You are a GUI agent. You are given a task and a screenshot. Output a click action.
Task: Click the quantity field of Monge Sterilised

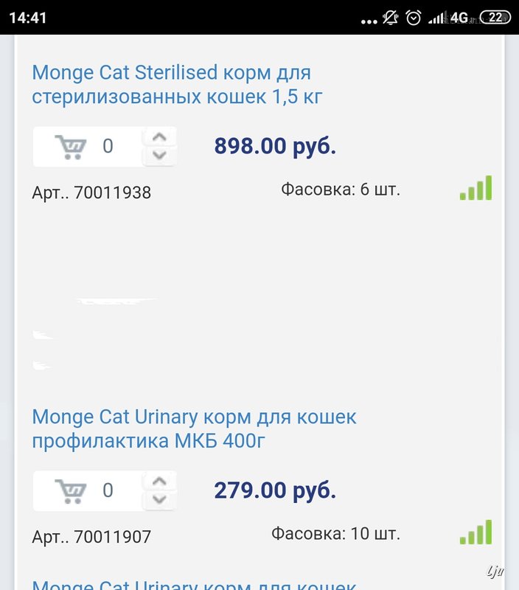(108, 146)
